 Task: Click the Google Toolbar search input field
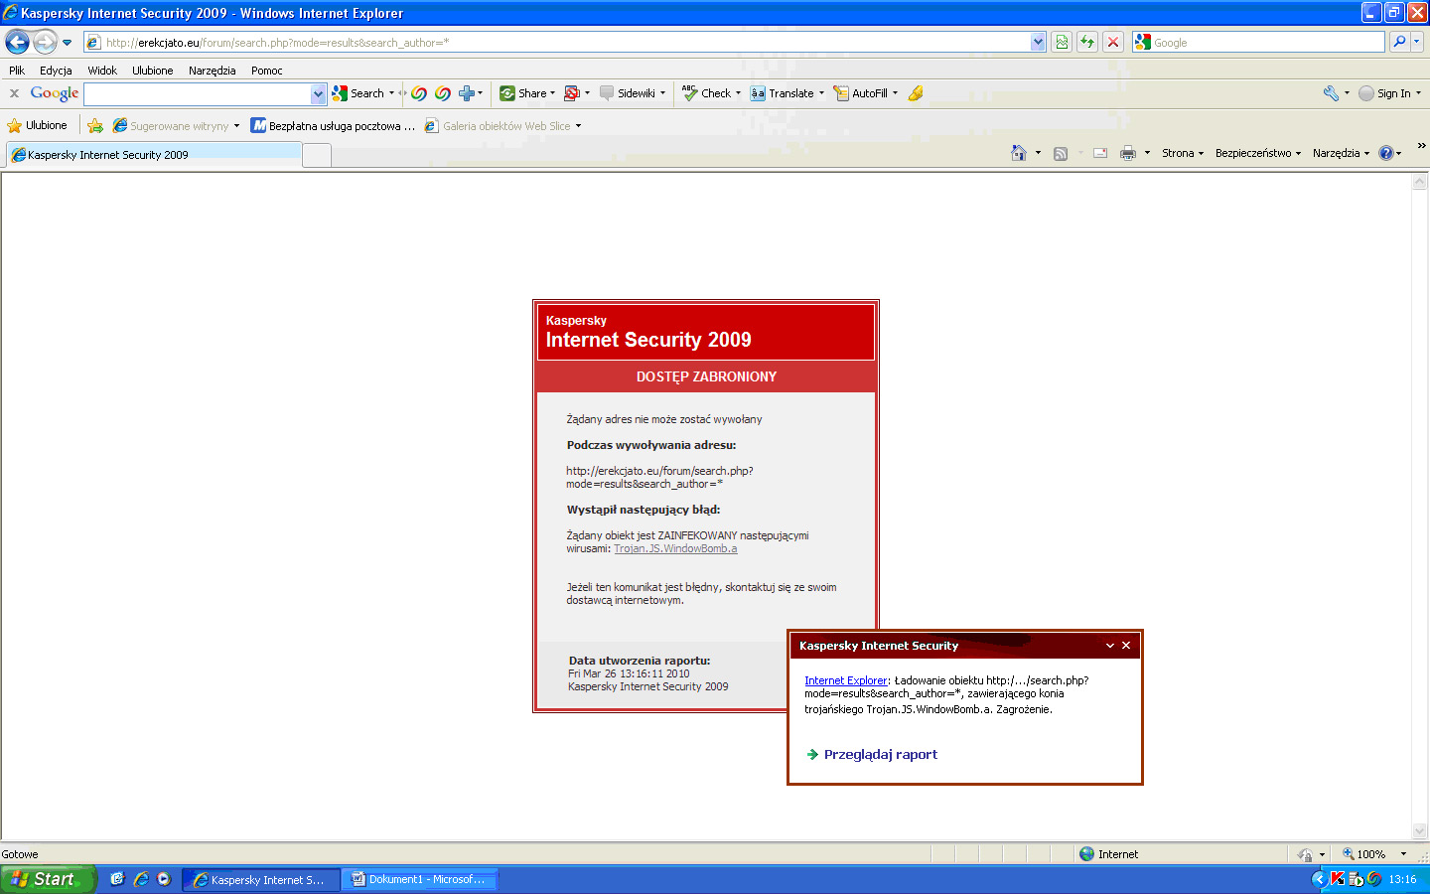click(x=198, y=93)
